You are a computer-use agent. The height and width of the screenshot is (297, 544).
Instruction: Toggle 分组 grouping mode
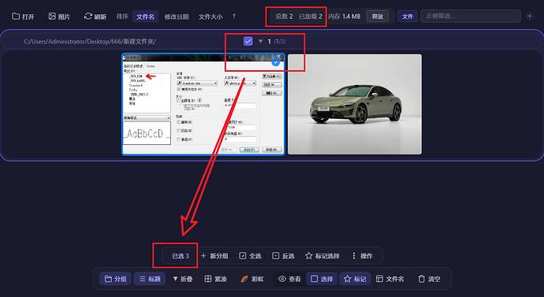click(x=116, y=279)
